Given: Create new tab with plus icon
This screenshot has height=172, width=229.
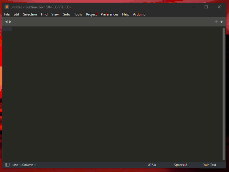Looking at the screenshot, I should click(x=216, y=22).
